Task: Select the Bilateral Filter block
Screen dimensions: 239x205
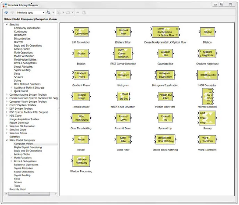Action: 123,32
